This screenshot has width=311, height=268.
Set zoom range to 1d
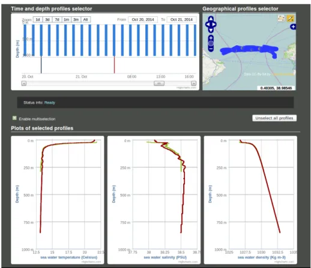coord(38,19)
